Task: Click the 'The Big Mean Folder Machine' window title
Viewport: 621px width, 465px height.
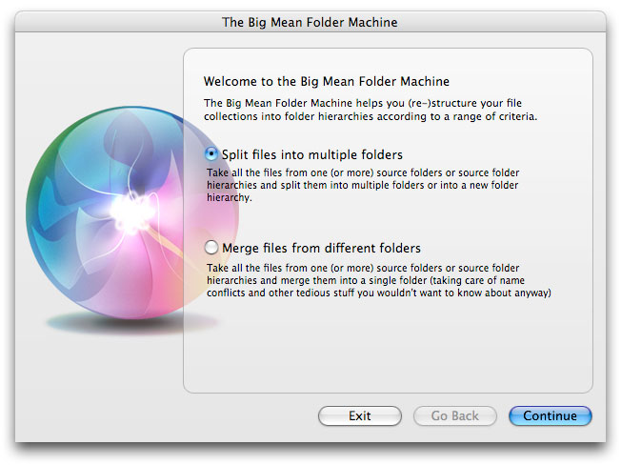Action: 310,21
